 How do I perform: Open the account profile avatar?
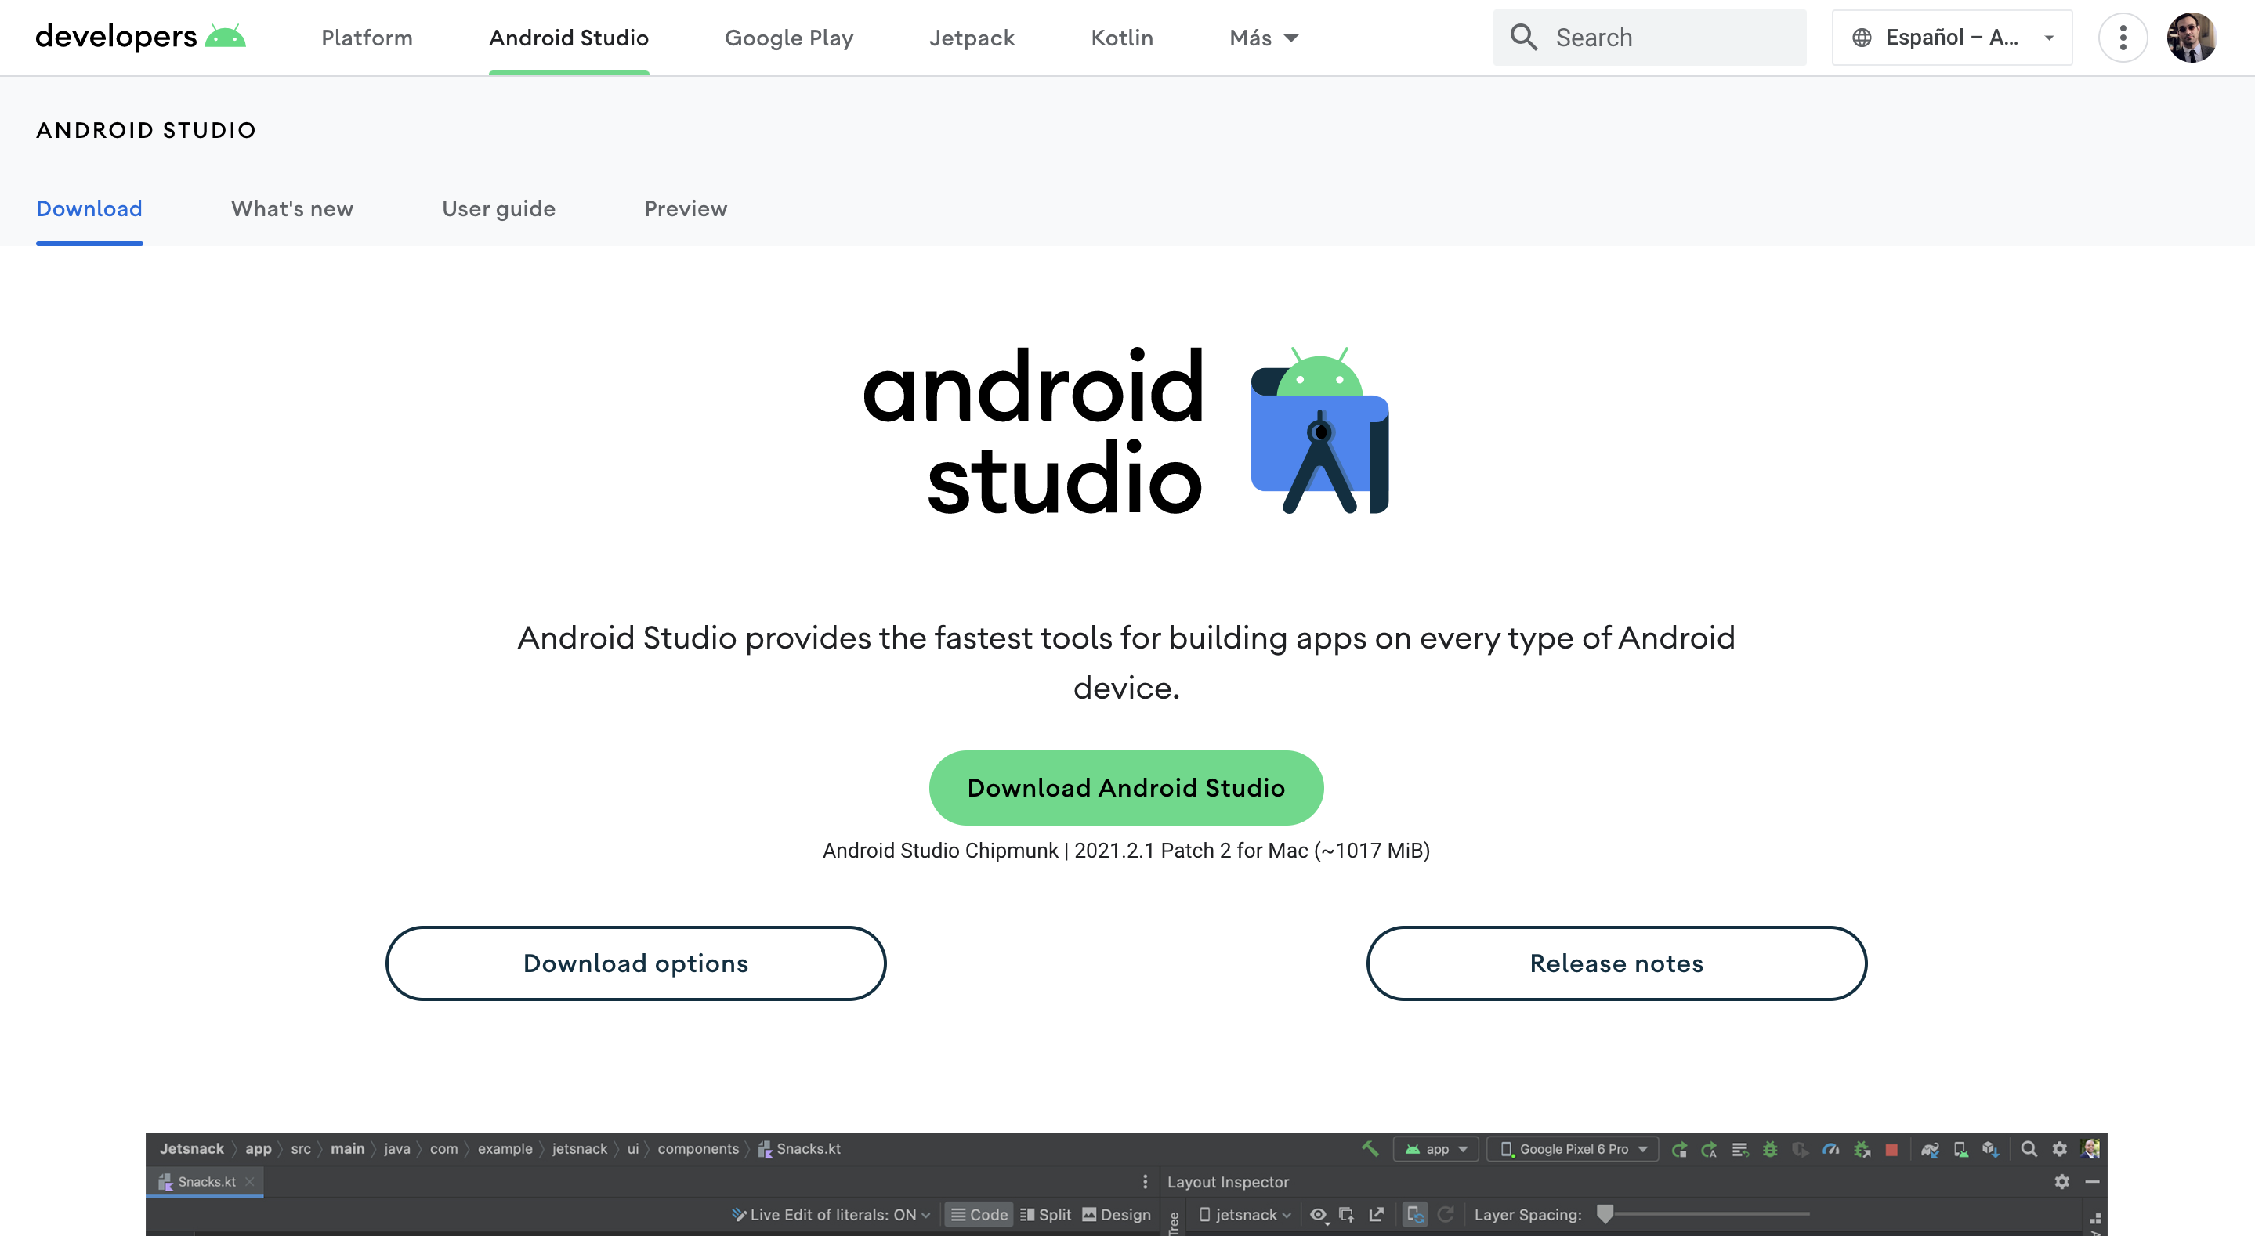point(2191,38)
